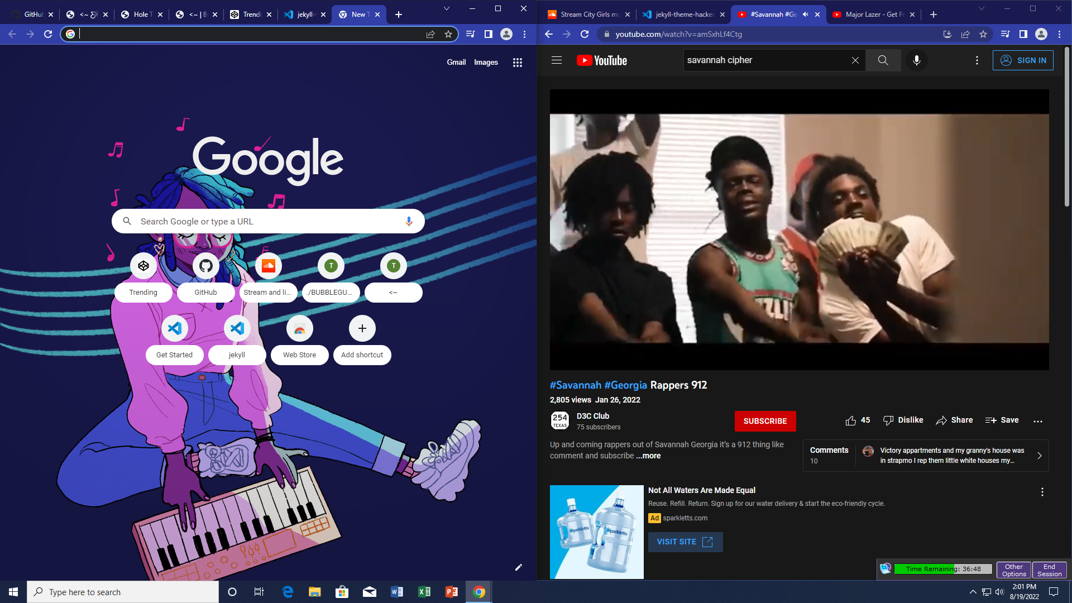Click the YouTube search magnifier button
The height and width of the screenshot is (603, 1072).
tap(883, 60)
